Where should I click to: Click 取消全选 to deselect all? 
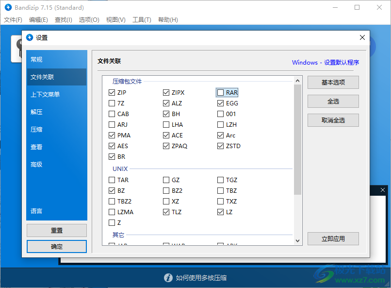click(x=333, y=120)
